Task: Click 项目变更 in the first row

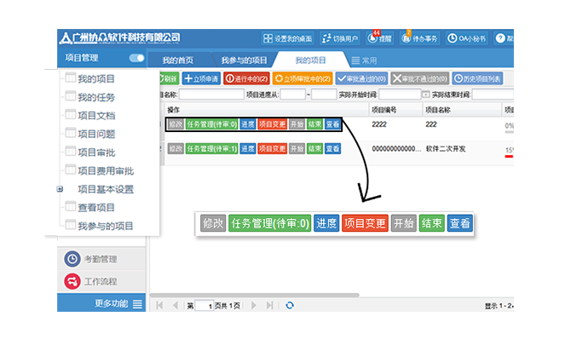Action: (272, 124)
